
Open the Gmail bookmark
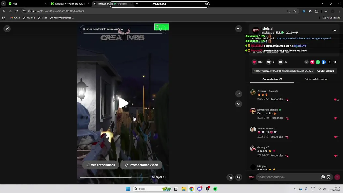tap(15, 18)
